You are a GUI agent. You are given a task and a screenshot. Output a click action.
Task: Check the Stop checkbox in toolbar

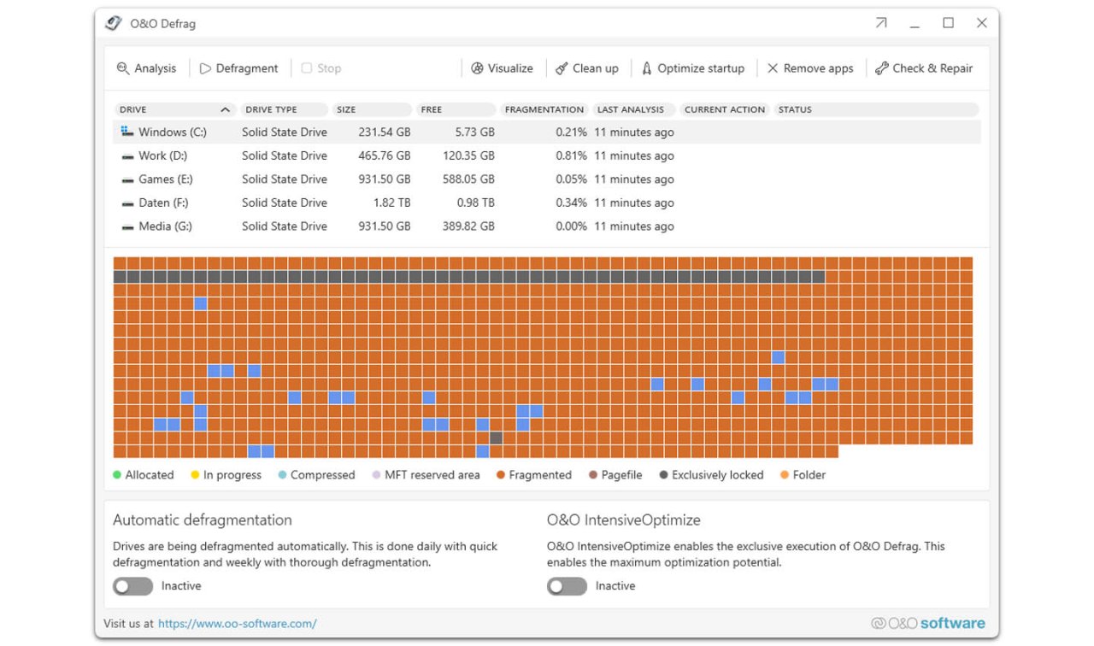coord(307,68)
